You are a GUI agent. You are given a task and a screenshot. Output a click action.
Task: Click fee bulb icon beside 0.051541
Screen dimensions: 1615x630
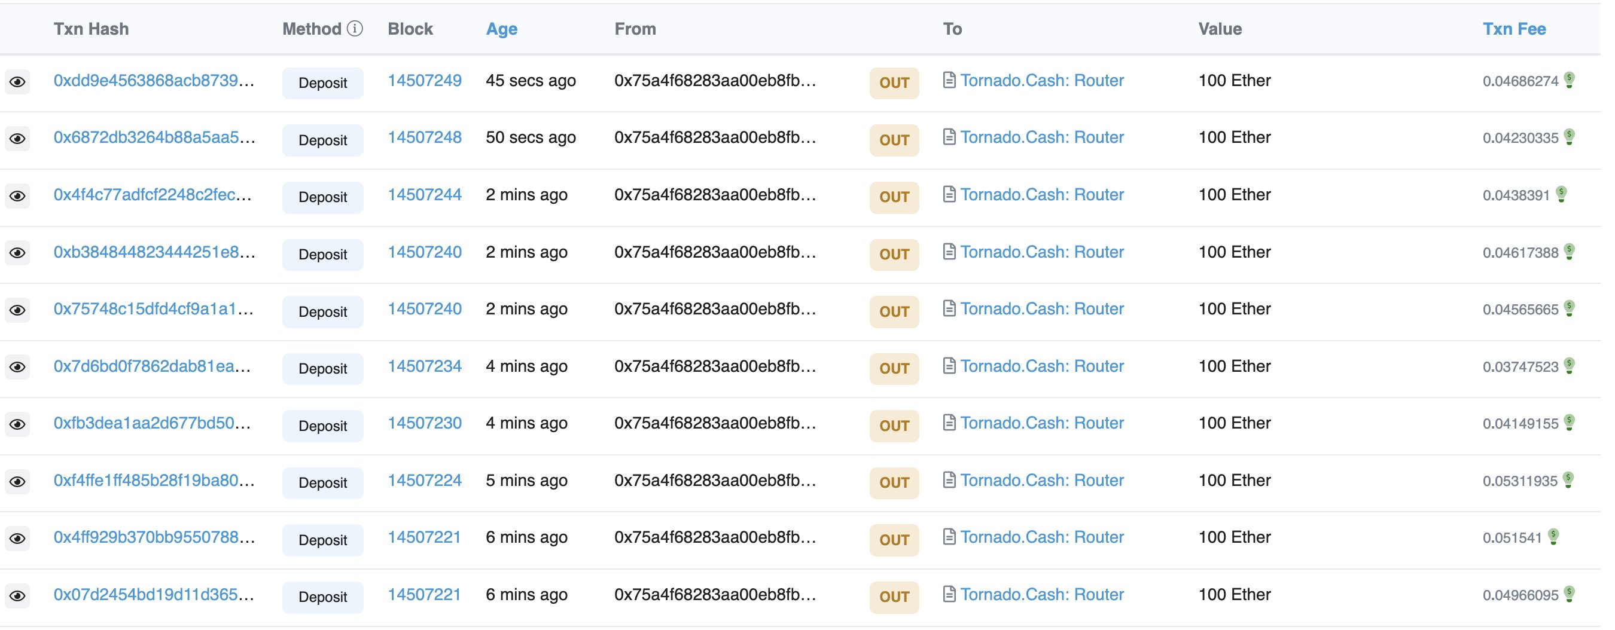tap(1553, 537)
